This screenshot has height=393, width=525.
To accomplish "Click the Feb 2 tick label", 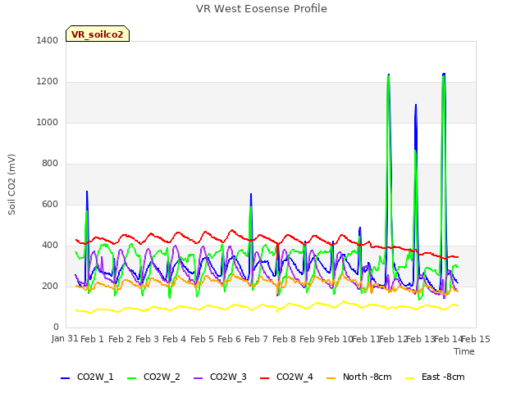I will (x=120, y=339).
